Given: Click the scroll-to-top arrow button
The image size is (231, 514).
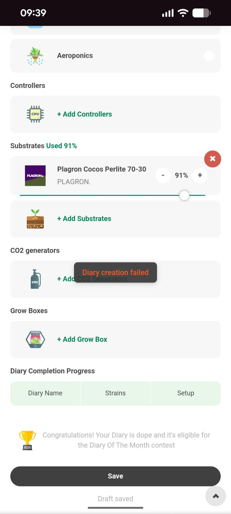Looking at the screenshot, I should point(216,496).
